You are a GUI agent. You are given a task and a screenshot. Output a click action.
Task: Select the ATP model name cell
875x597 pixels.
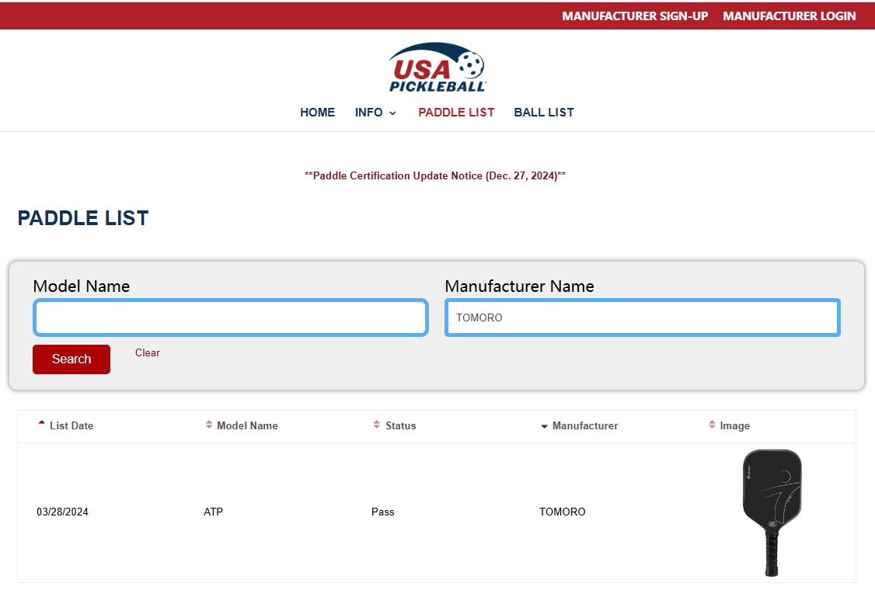pos(213,512)
